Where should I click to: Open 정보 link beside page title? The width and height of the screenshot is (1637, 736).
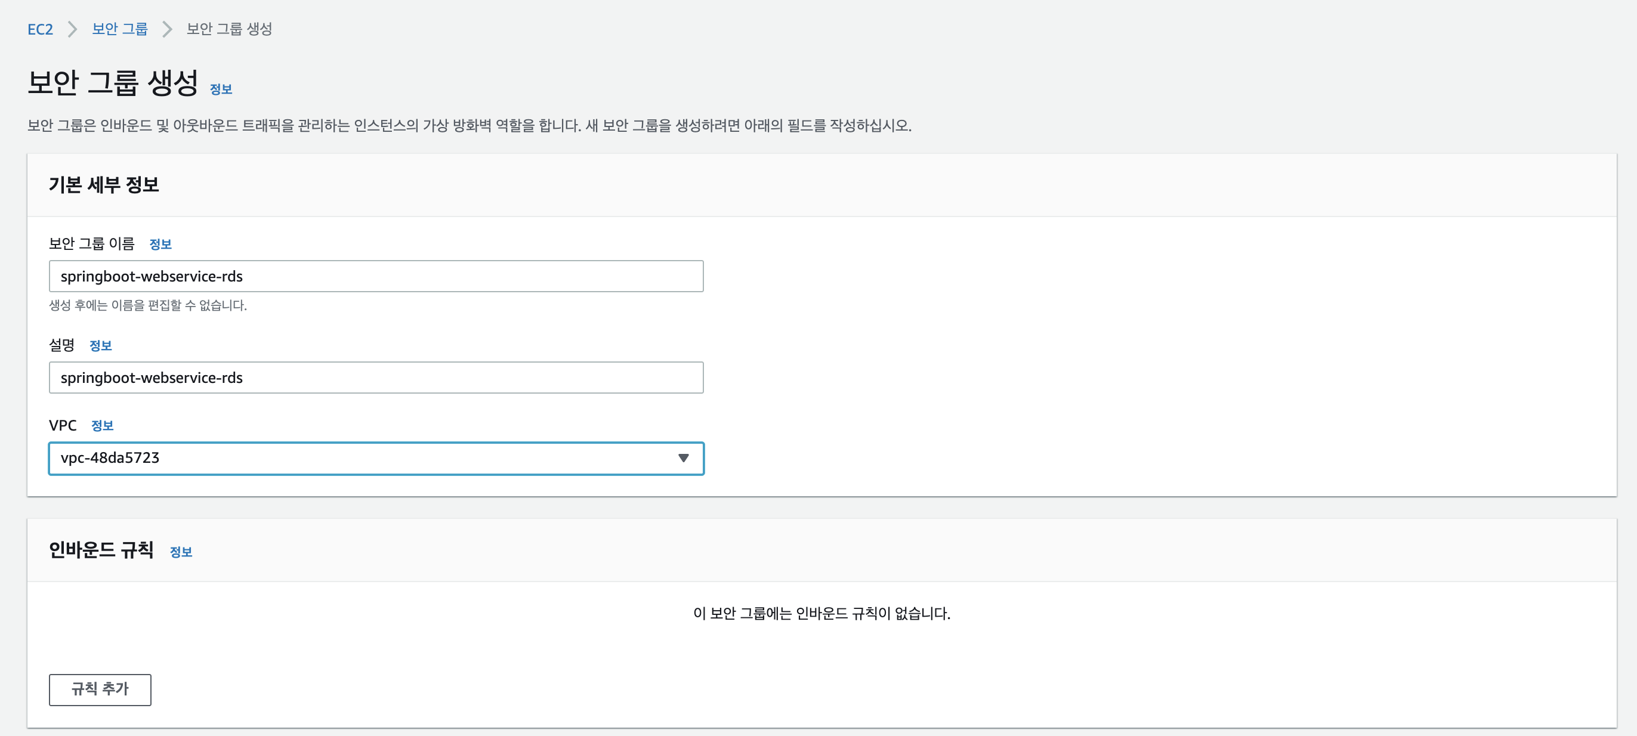point(221,89)
